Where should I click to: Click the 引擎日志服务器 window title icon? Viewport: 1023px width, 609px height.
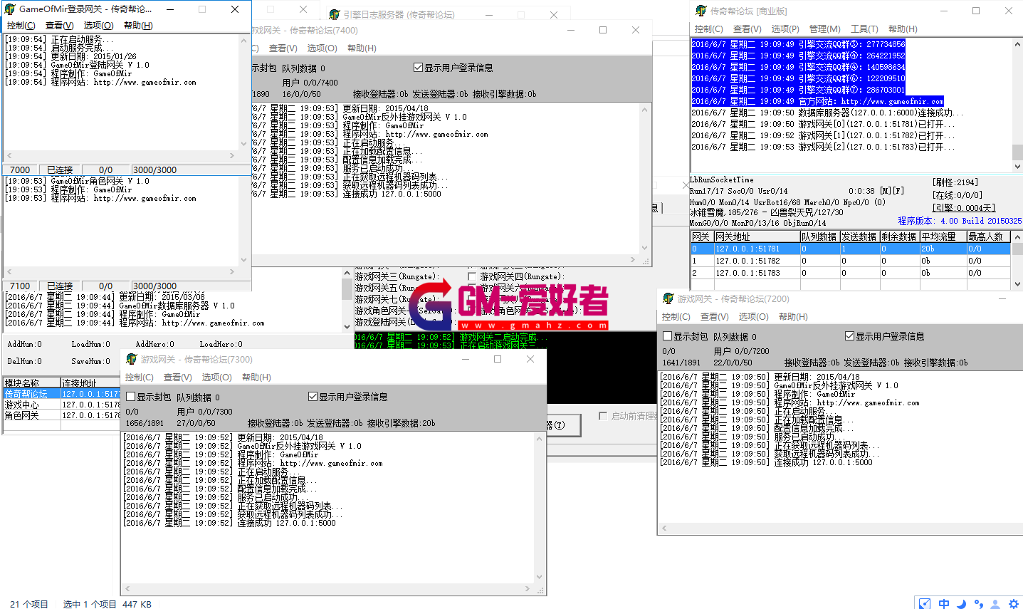point(335,14)
